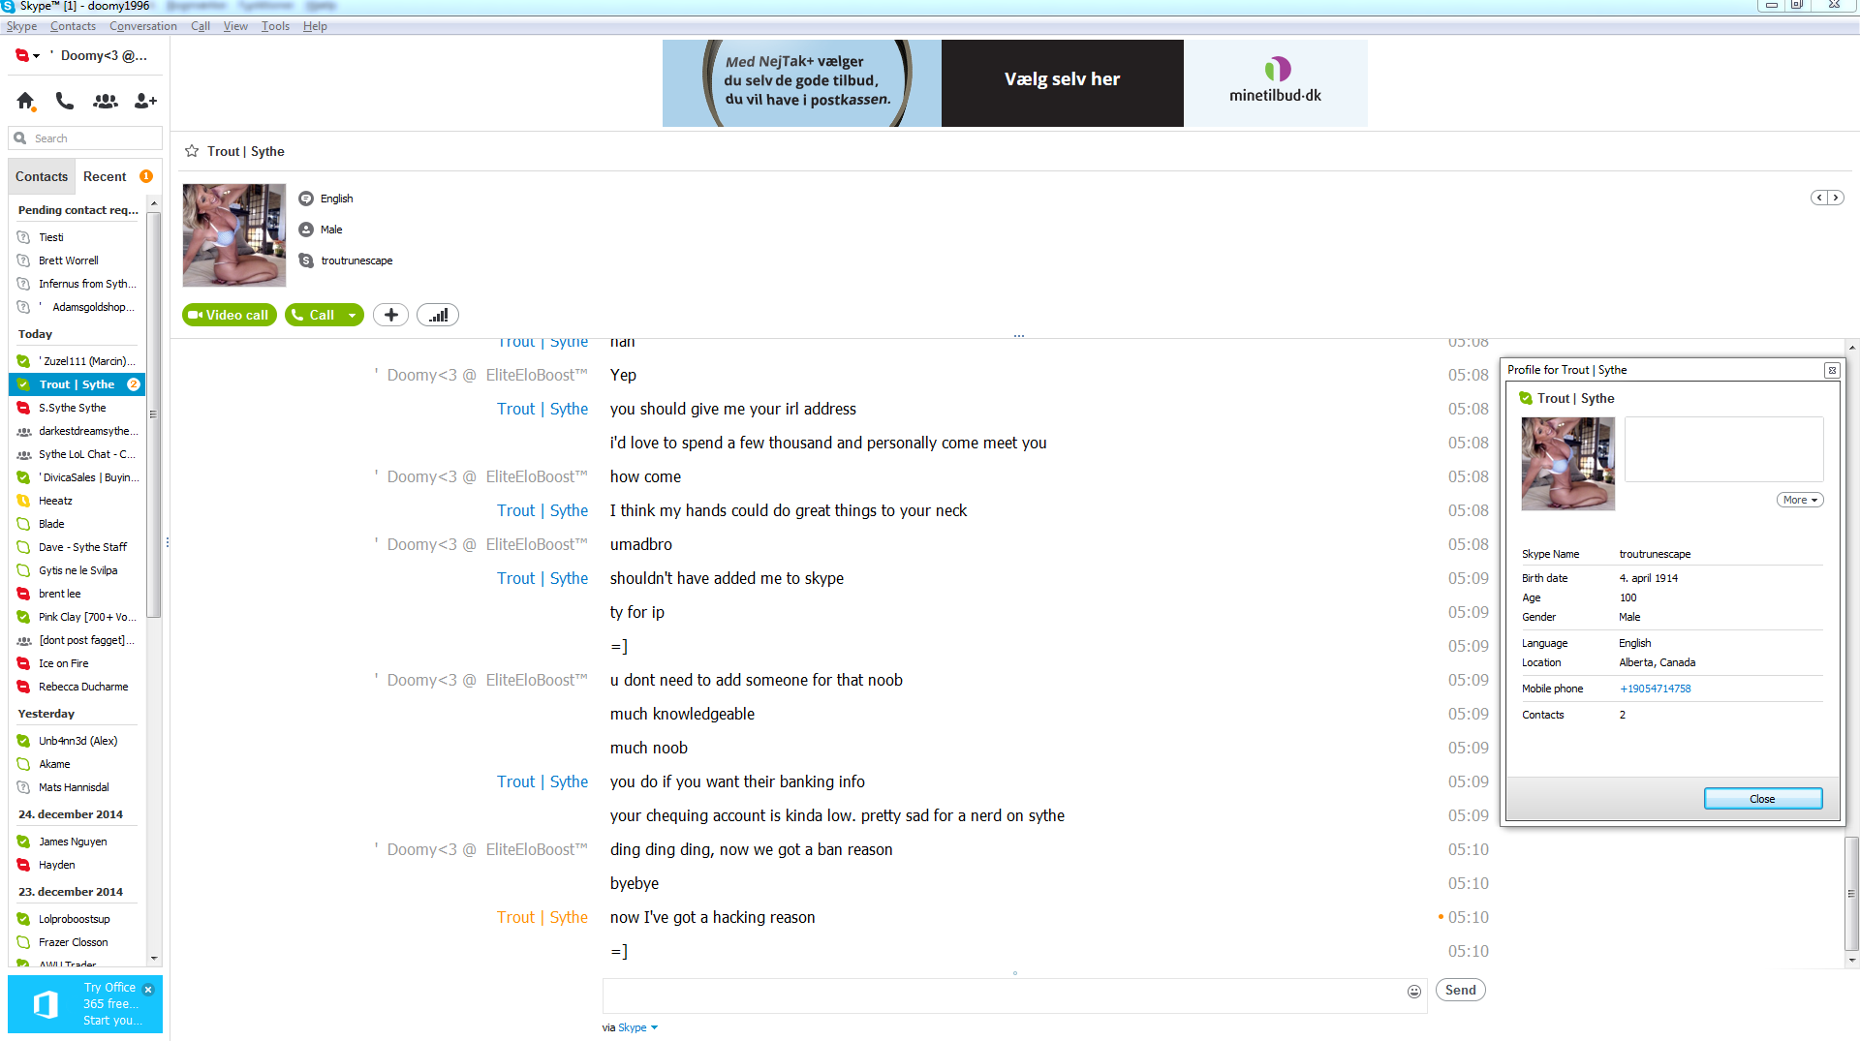This screenshot has height=1041, width=1860.
Task: Open Trout's large avatar in the header
Action: coord(234,235)
